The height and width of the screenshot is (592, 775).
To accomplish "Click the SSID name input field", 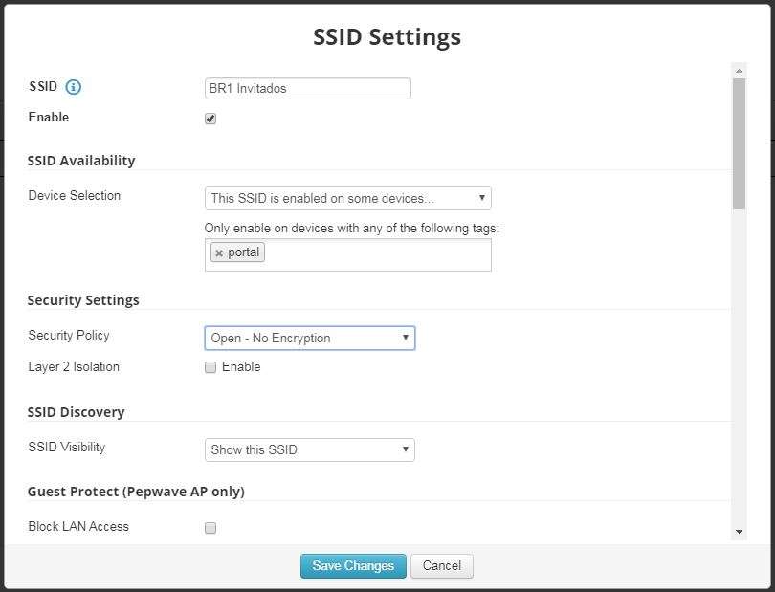I will point(306,88).
